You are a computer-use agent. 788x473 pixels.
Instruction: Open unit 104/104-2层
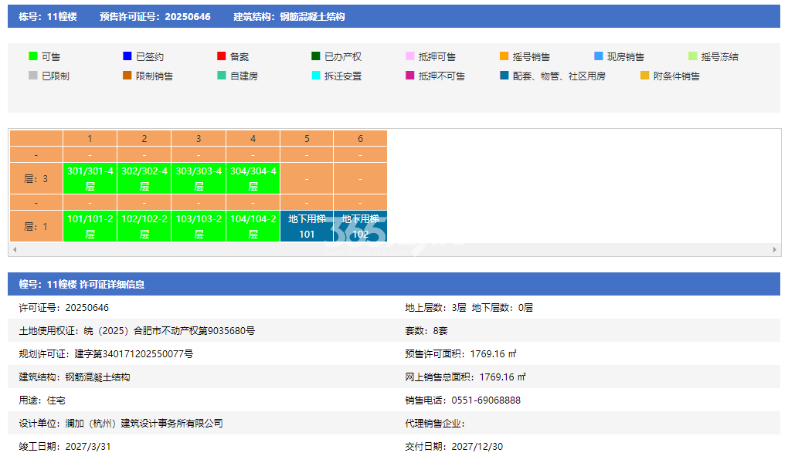(253, 226)
